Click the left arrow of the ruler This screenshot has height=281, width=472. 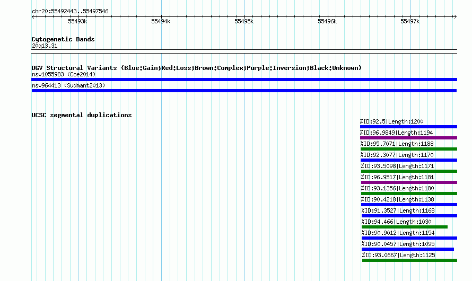(33, 16)
